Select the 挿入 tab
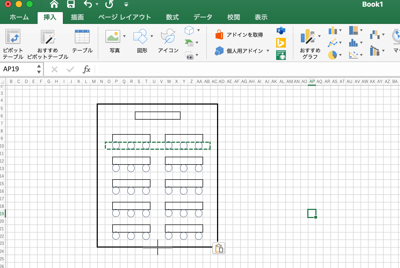The image size is (400, 268). click(50, 17)
